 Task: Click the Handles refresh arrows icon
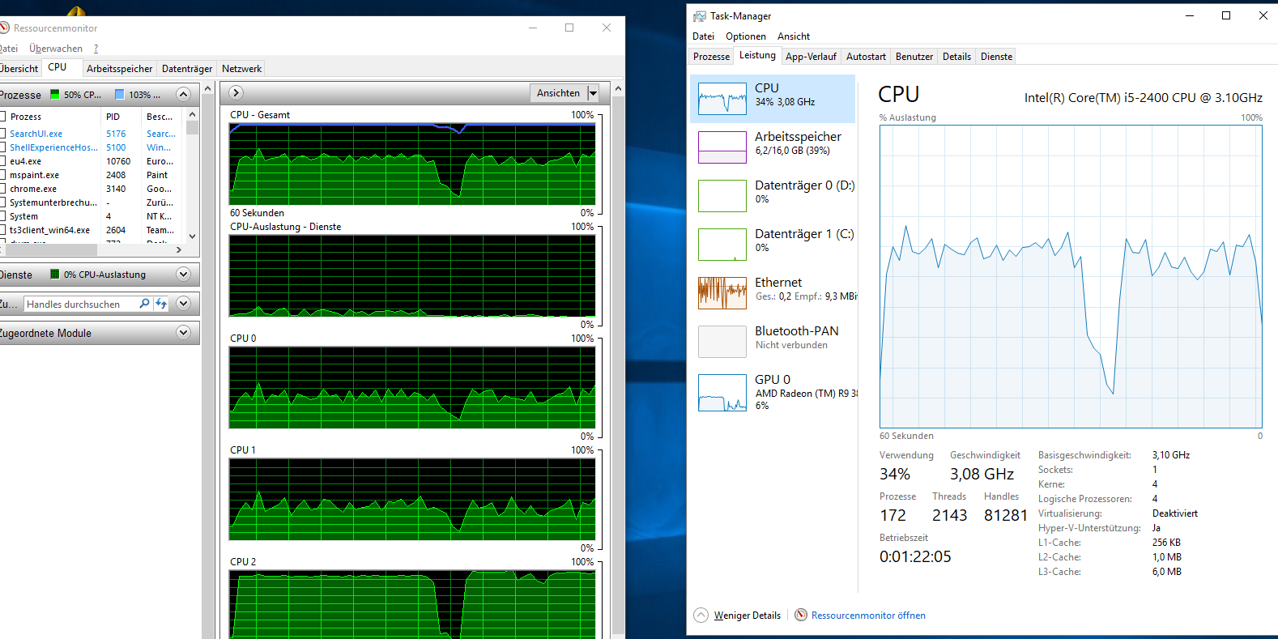161,304
